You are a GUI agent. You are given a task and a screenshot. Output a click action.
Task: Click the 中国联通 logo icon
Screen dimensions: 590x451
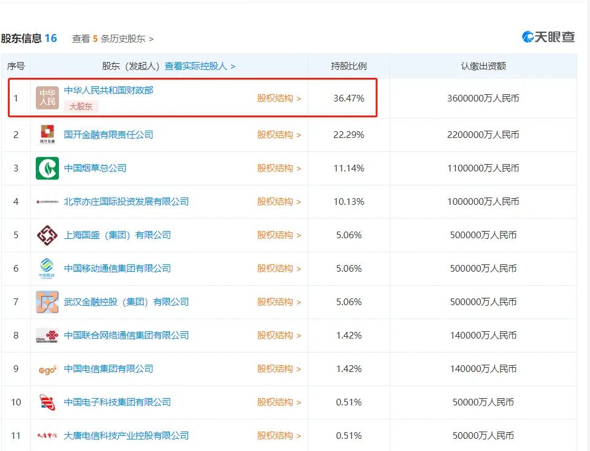point(47,336)
